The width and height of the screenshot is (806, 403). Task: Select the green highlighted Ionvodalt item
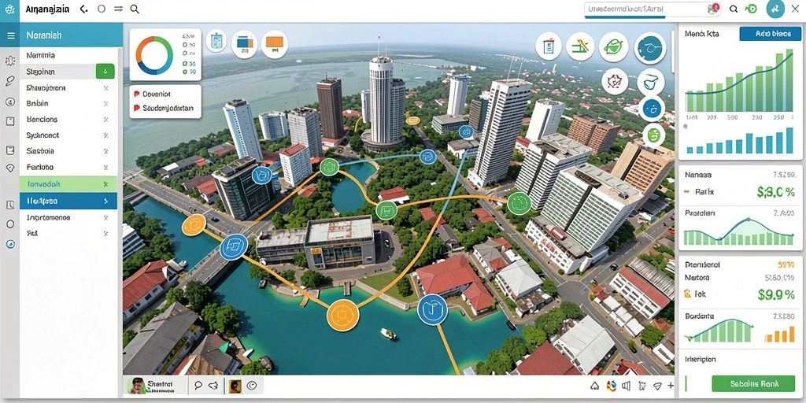click(68, 183)
